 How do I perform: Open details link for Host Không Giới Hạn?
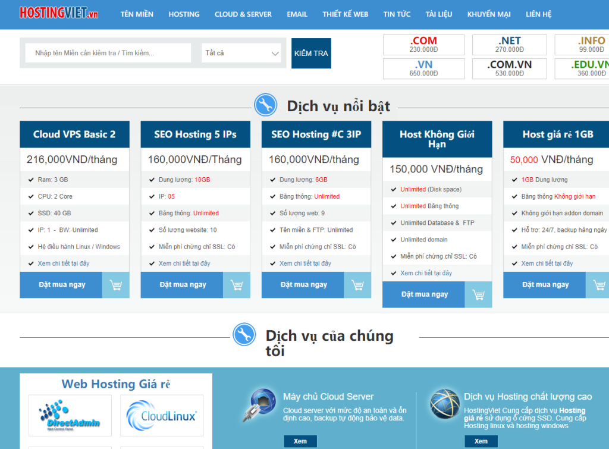point(426,273)
